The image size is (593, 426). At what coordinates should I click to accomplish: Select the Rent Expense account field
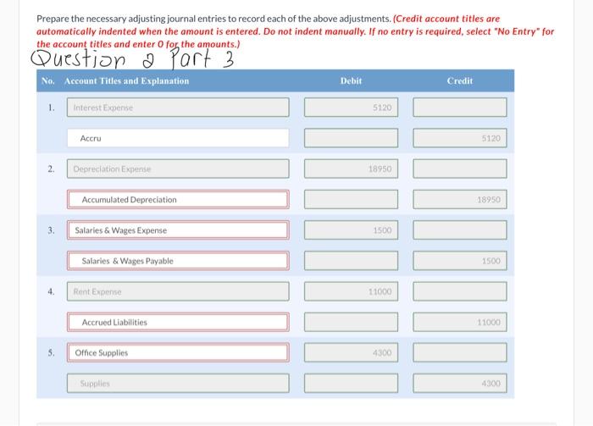click(178, 291)
